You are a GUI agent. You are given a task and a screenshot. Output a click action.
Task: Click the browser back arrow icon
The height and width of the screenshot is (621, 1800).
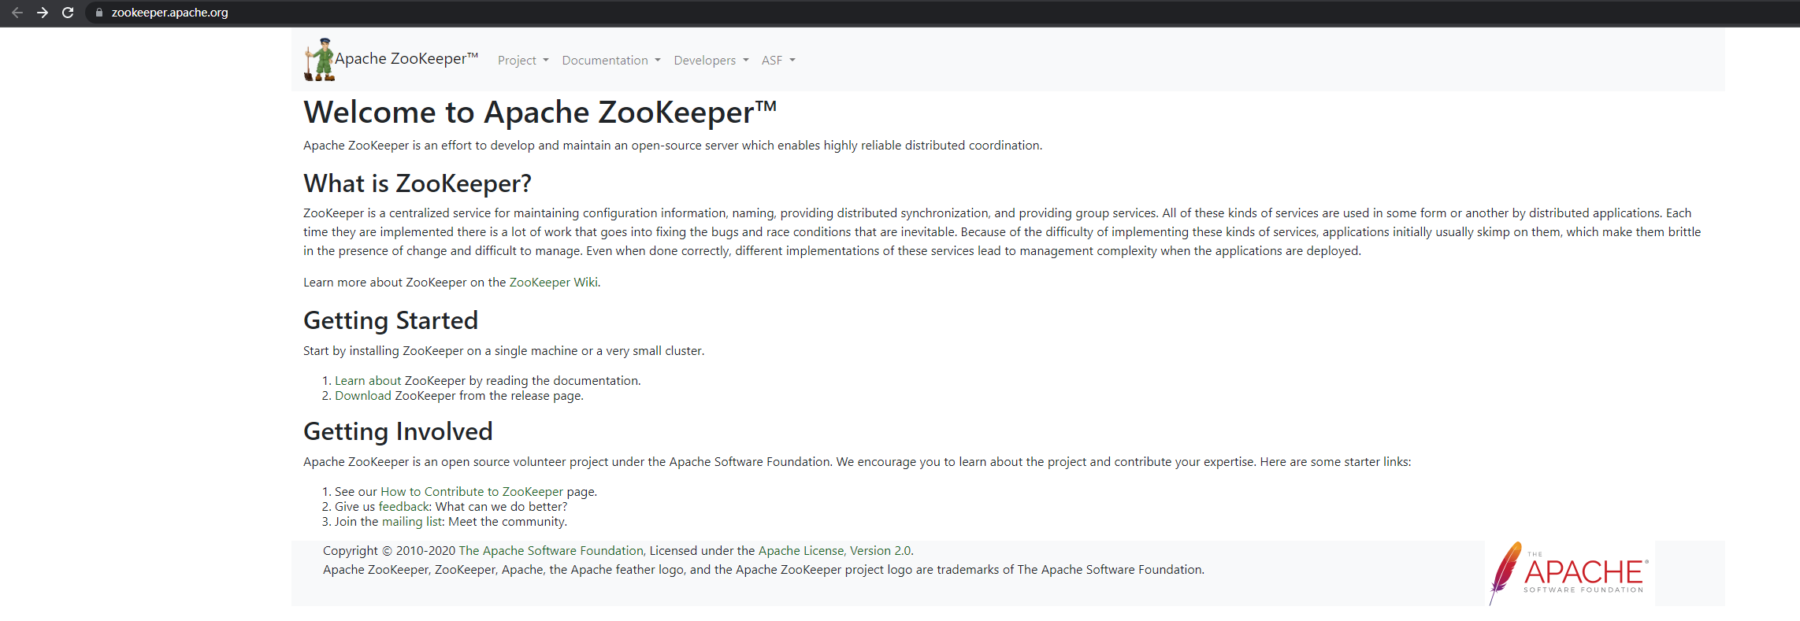point(17,13)
